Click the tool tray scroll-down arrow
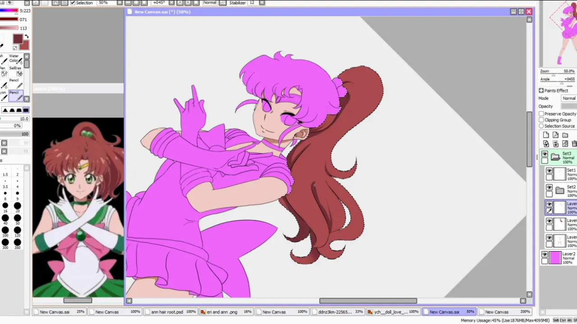Screen dimensions: 577x324 27,99
